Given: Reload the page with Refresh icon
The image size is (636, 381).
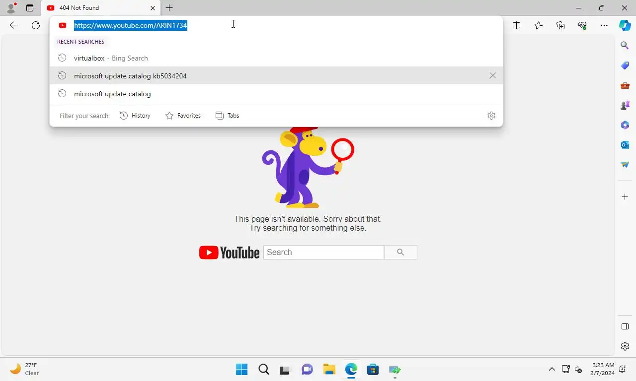Looking at the screenshot, I should [36, 25].
